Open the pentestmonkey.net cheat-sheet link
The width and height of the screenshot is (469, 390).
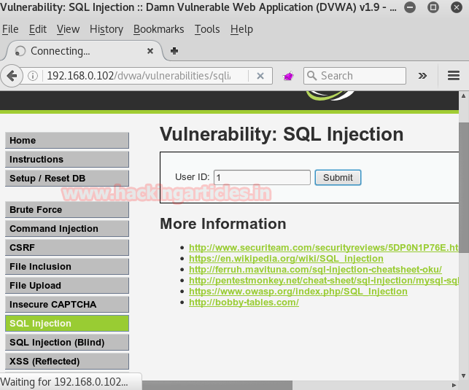[x=324, y=281]
